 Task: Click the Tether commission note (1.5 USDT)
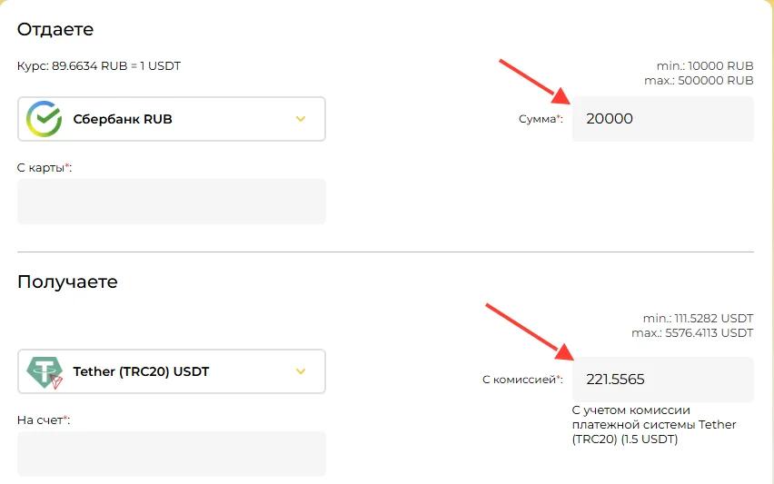(654, 425)
